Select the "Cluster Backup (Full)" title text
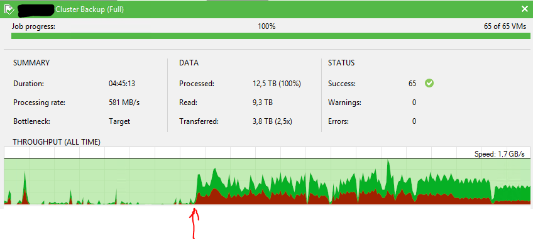Viewport: 533px width, 239px height. pos(89,9)
